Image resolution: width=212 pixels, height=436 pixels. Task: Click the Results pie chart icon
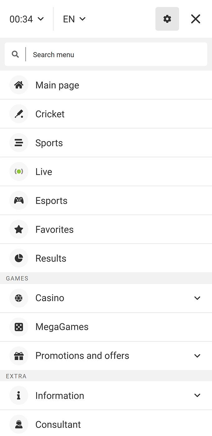pyautogui.click(x=19, y=258)
